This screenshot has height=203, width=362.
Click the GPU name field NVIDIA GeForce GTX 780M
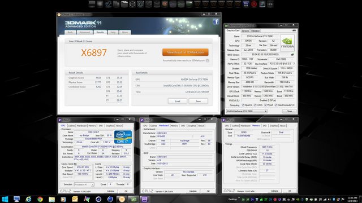(x=260, y=36)
